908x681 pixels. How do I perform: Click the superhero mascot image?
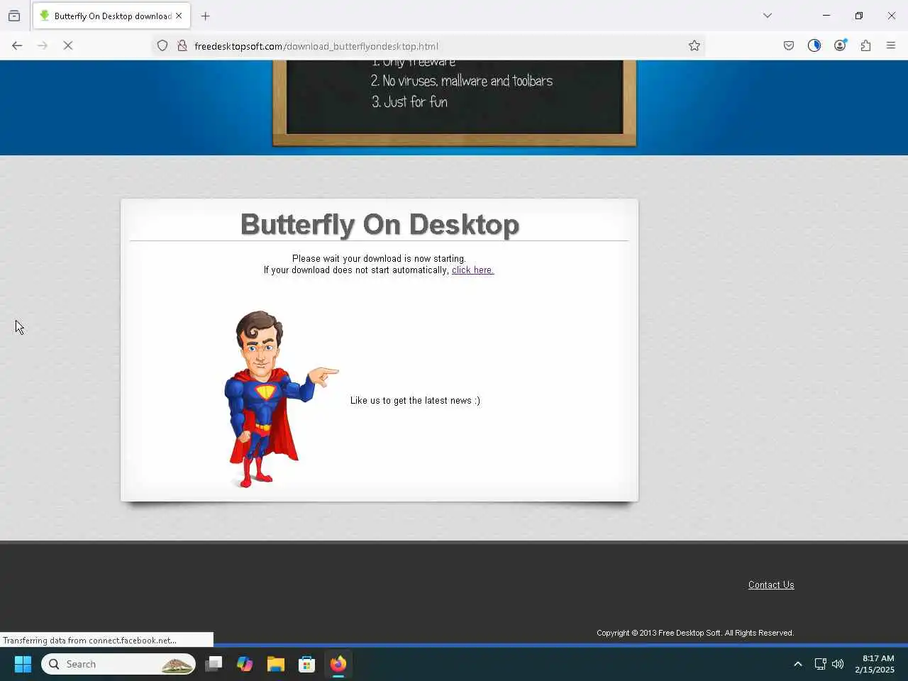[281, 399]
